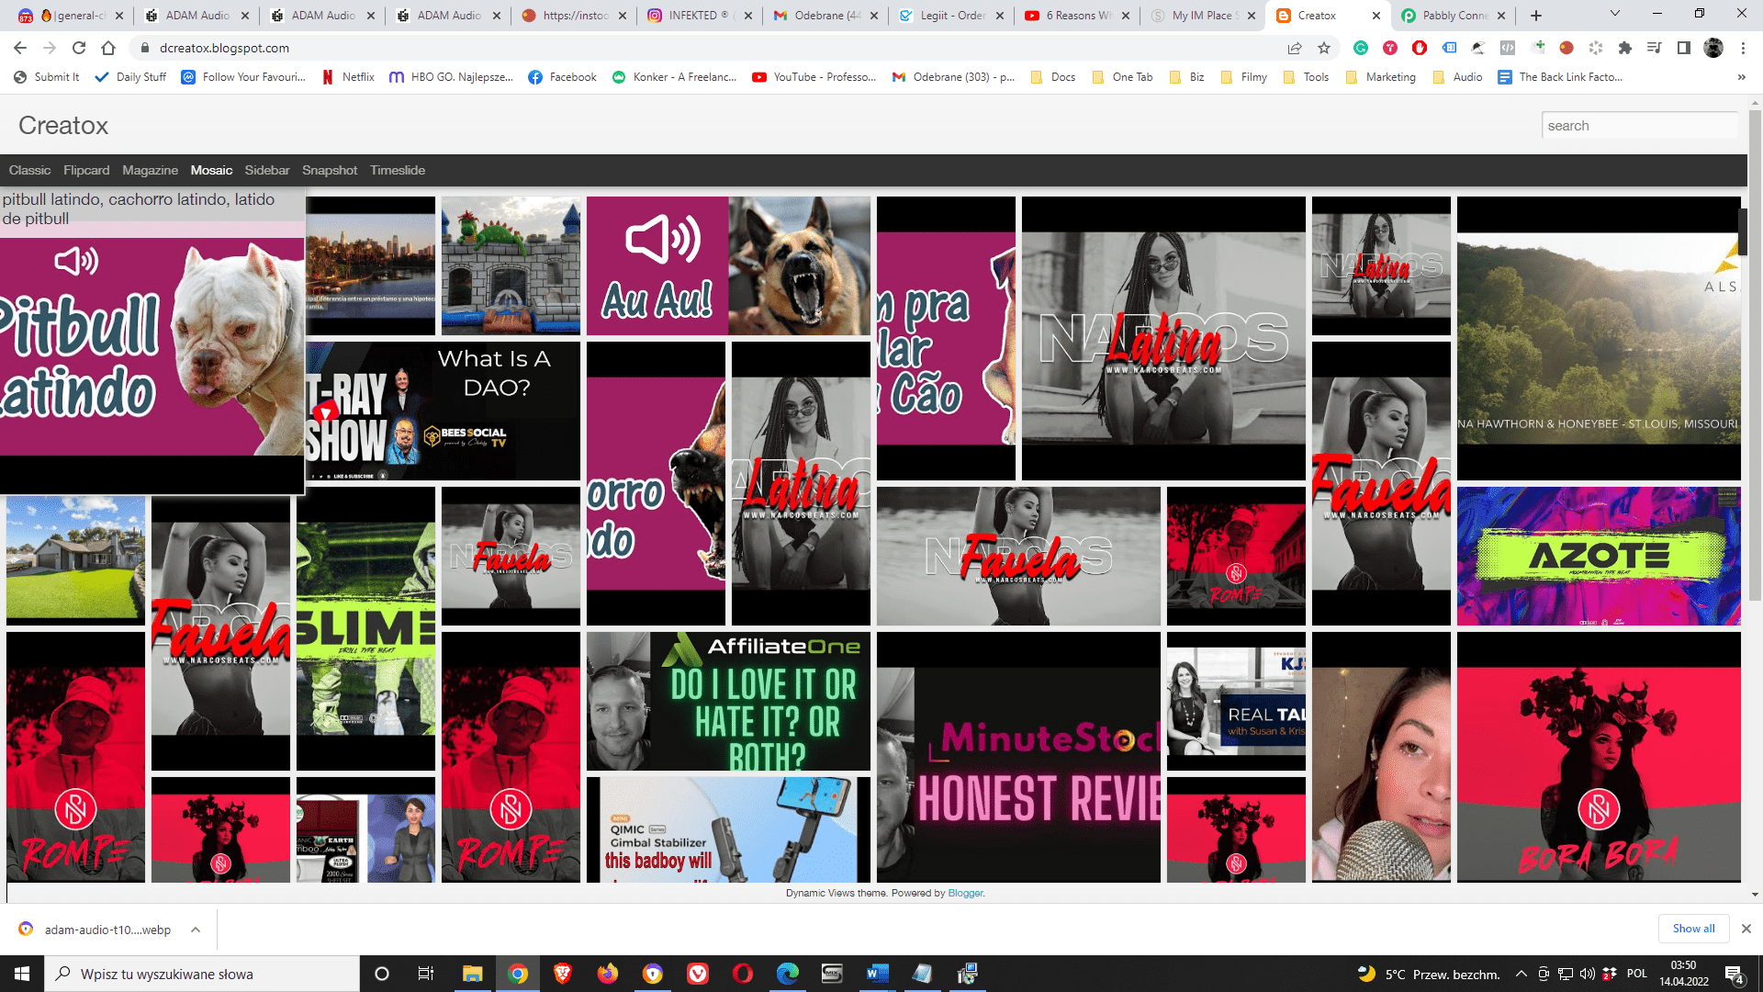Image resolution: width=1763 pixels, height=992 pixels.
Task: Select the Sidebar view
Action: click(267, 170)
